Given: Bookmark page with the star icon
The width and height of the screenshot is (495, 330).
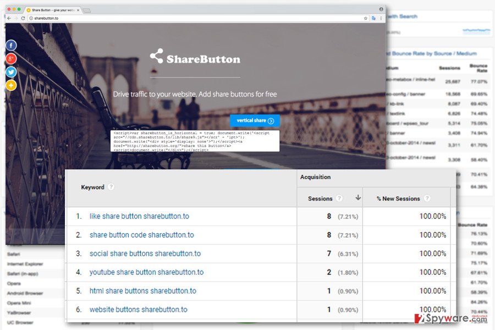Looking at the screenshot, I should point(366,18).
